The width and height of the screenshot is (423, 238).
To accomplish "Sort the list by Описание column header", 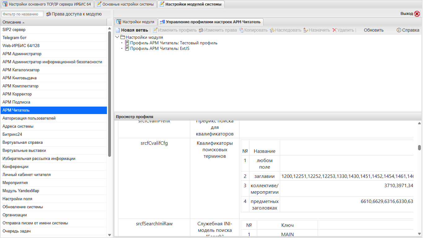I will pyautogui.click(x=53, y=22).
